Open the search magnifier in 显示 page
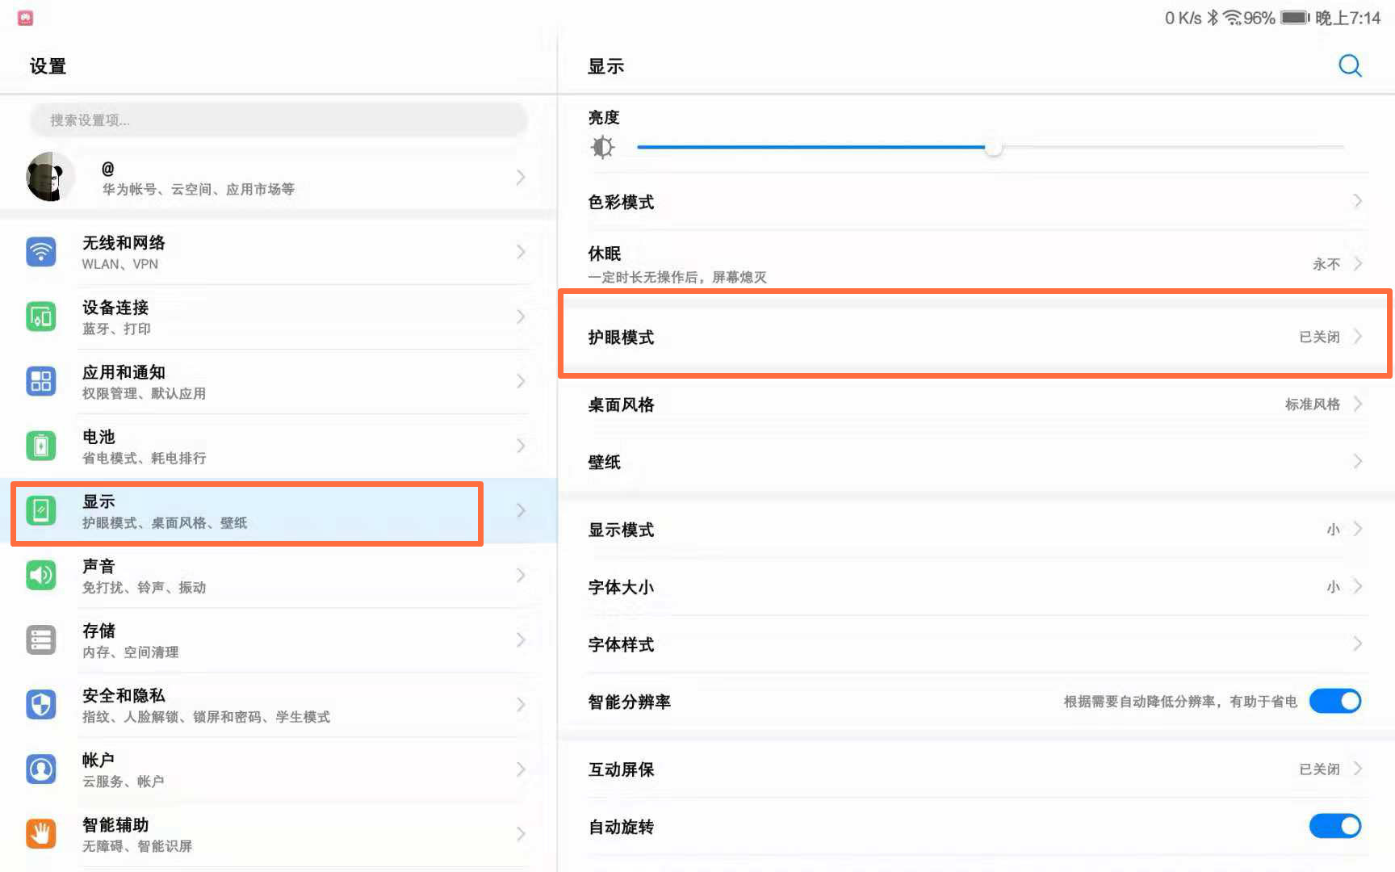 point(1350,66)
